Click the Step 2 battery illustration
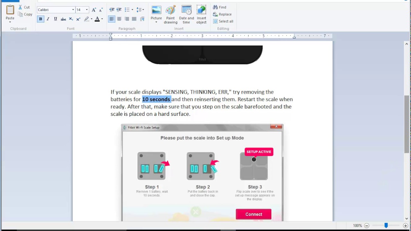 point(202,166)
